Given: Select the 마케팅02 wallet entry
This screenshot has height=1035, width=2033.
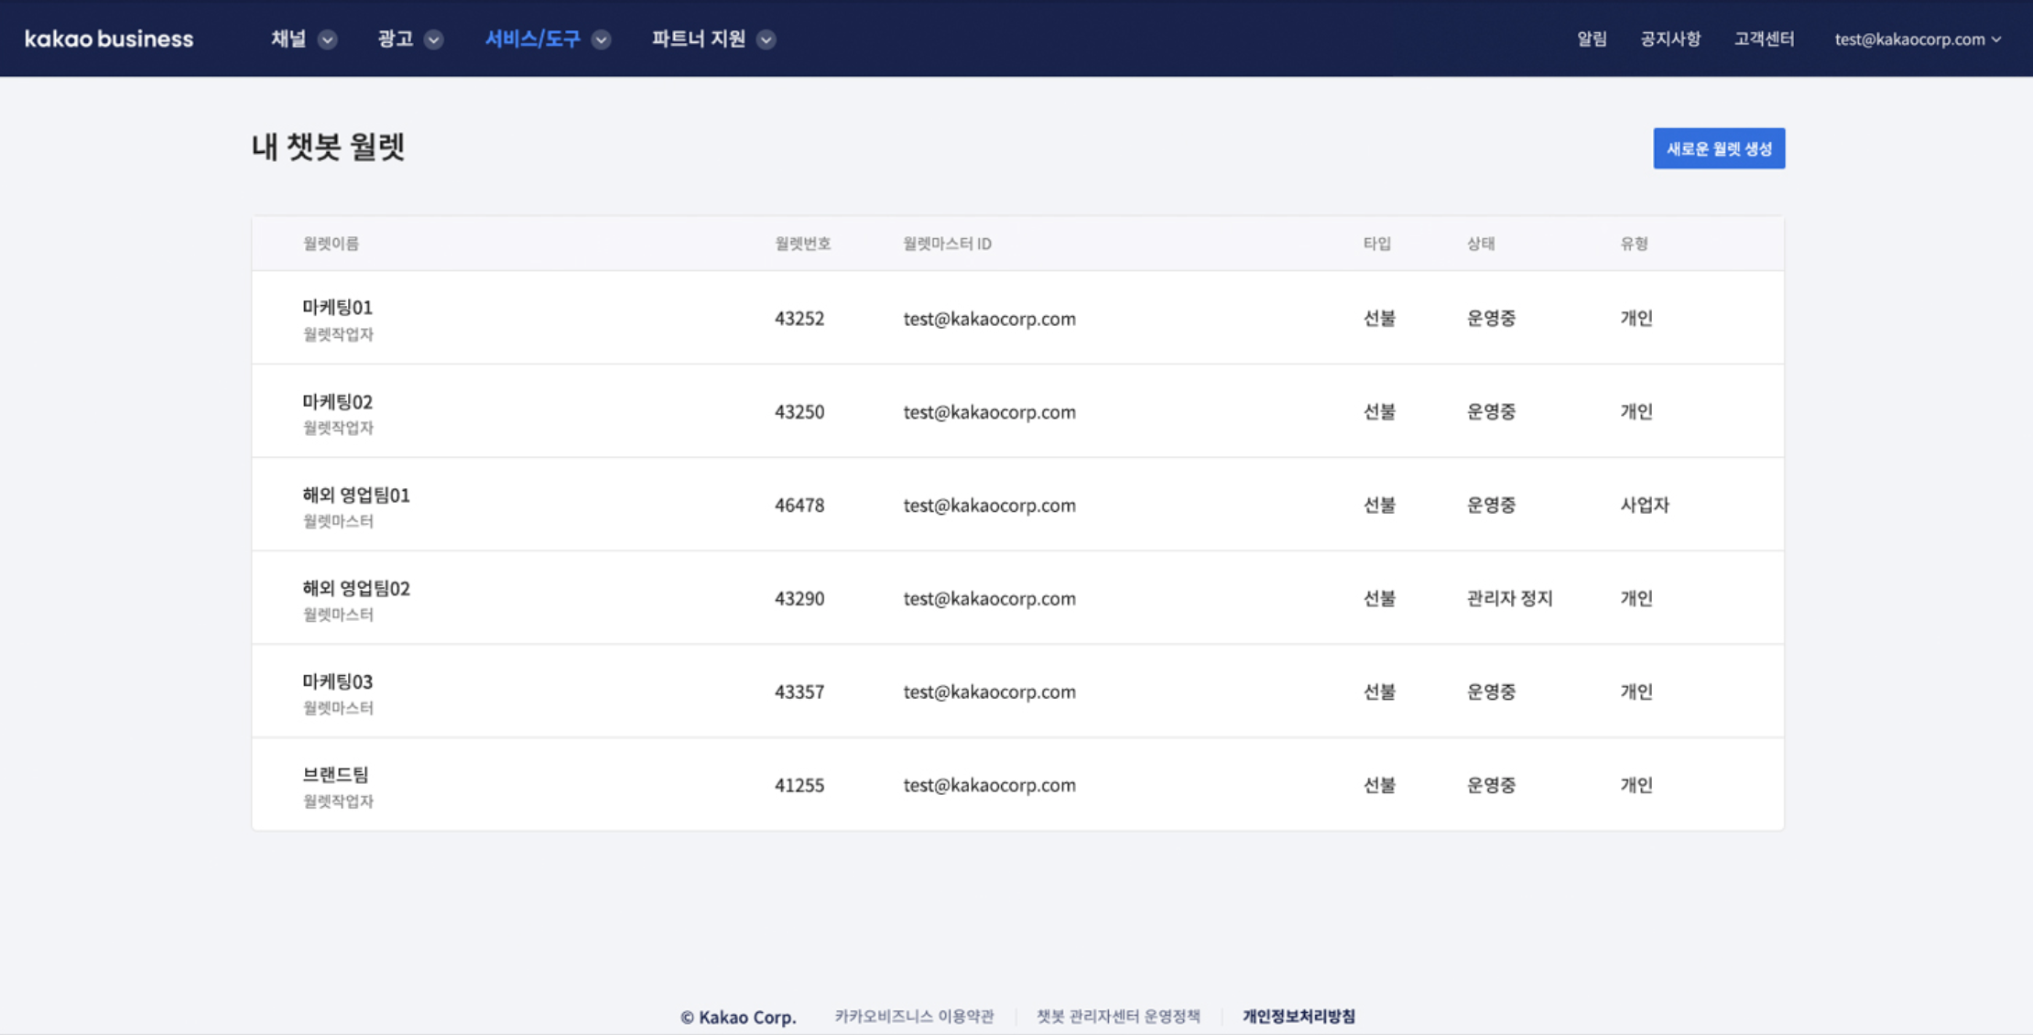Looking at the screenshot, I should 337,402.
